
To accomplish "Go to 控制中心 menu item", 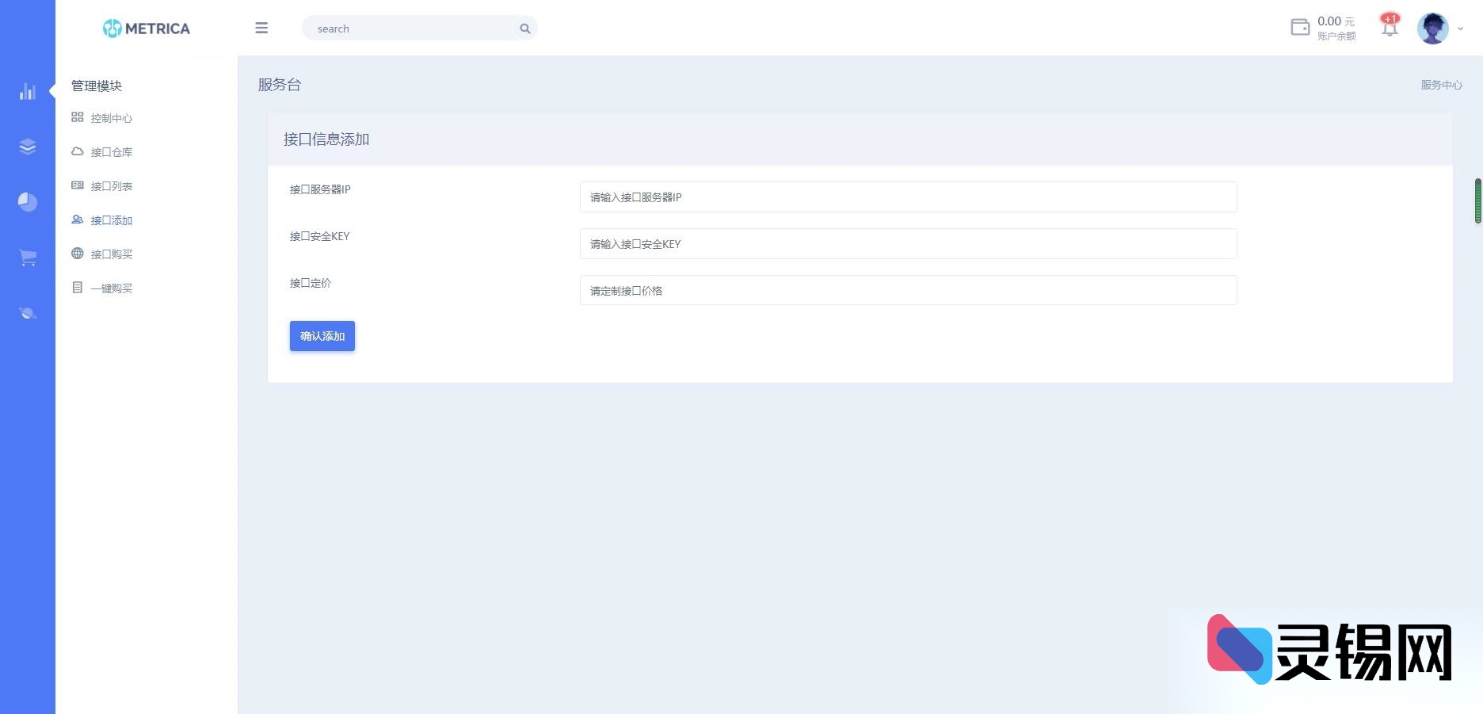I will pos(111,118).
